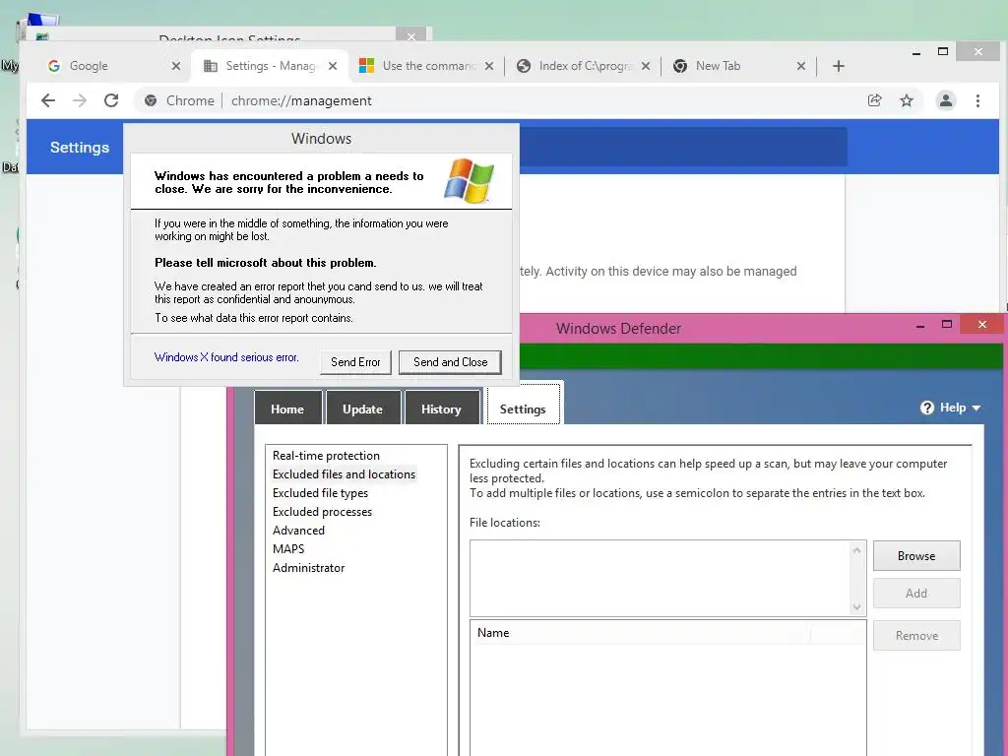Select Excluded processes
Image resolution: width=1008 pixels, height=756 pixels.
[x=322, y=512]
